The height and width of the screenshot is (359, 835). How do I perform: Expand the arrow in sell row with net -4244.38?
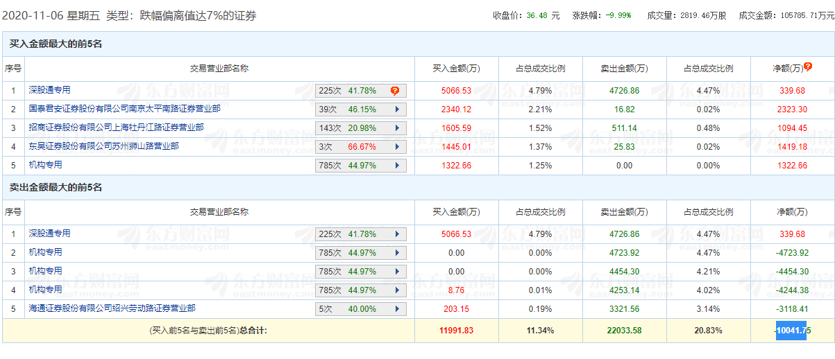tap(397, 290)
